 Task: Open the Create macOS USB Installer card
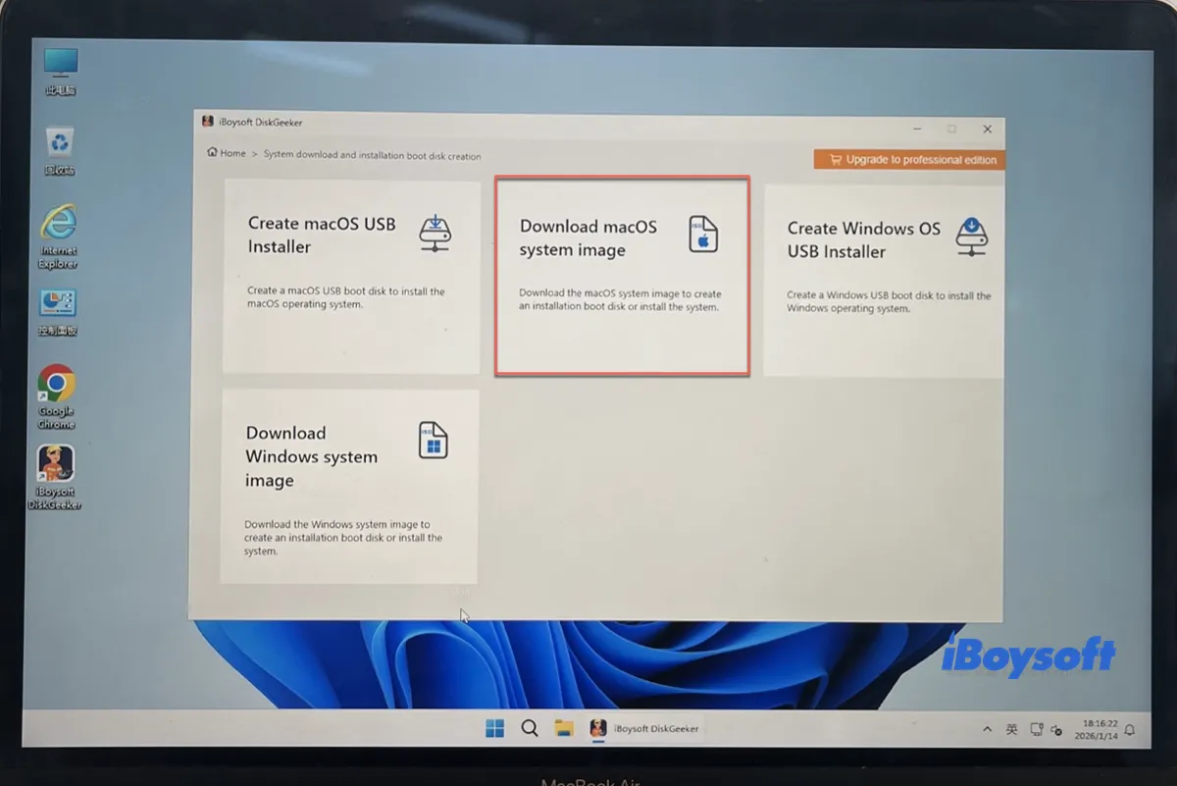pos(351,277)
